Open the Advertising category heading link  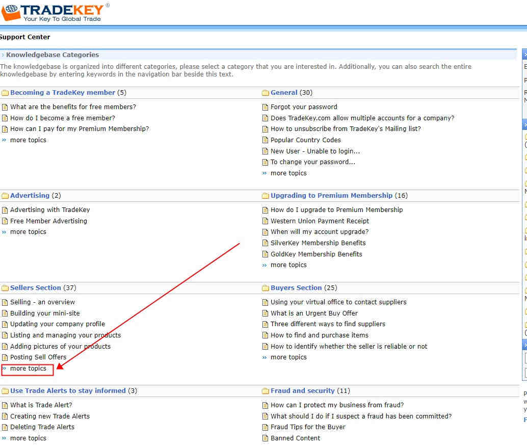(30, 196)
